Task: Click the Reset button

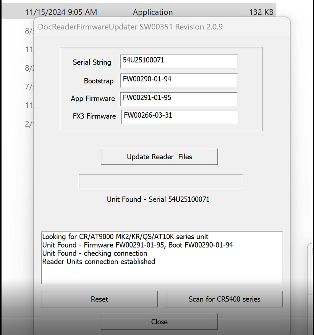Action: pyautogui.click(x=99, y=299)
